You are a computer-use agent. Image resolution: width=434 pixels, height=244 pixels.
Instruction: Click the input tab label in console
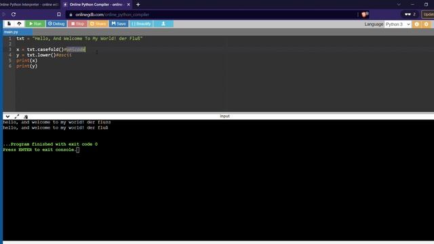pos(224,116)
